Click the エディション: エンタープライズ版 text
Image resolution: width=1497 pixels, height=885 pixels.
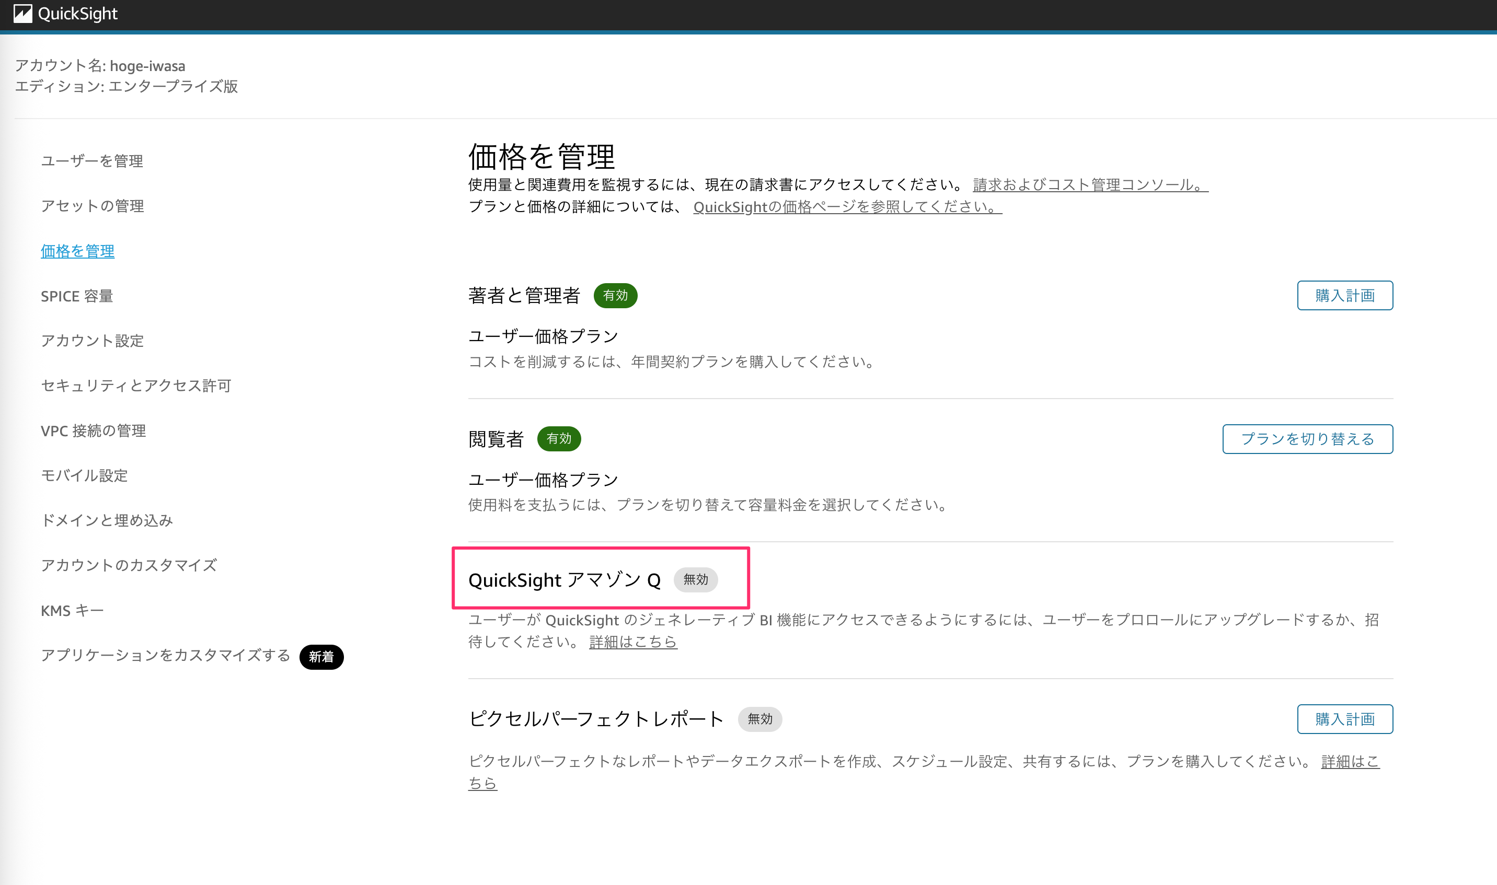(126, 87)
